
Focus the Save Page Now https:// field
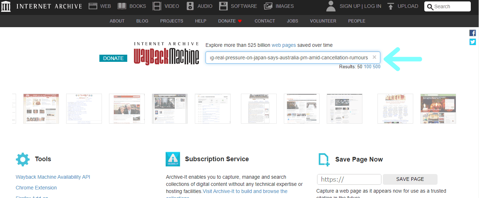(349, 179)
